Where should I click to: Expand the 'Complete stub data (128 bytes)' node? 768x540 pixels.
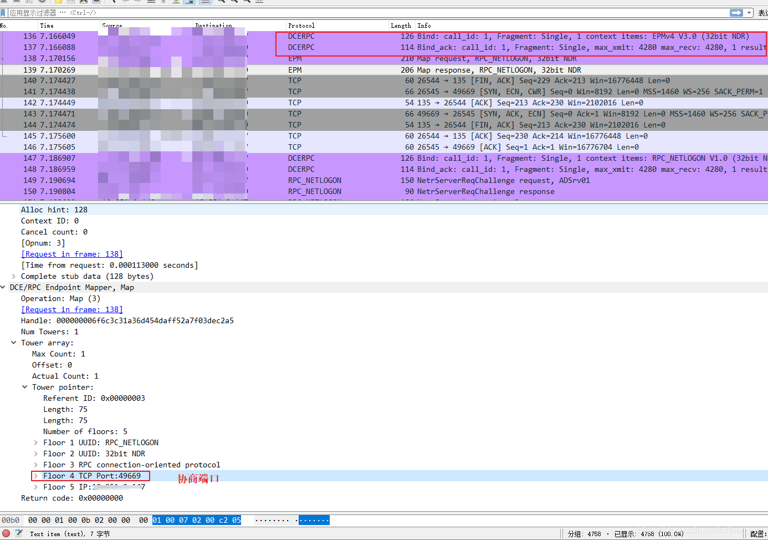[x=14, y=276]
